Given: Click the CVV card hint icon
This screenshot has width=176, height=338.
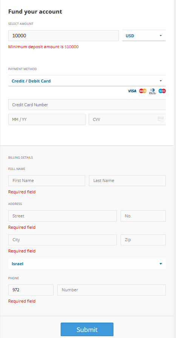Looking at the screenshot, I should [161, 119].
